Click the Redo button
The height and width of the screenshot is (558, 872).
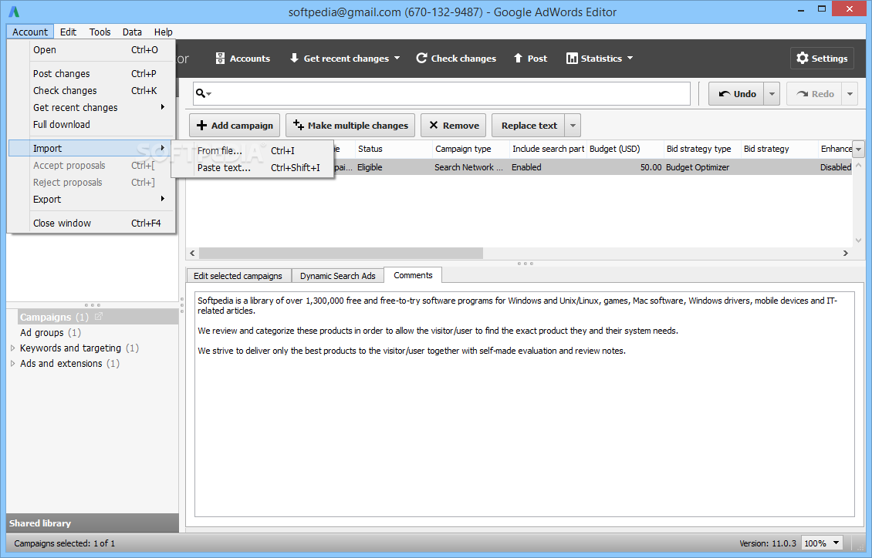[814, 94]
